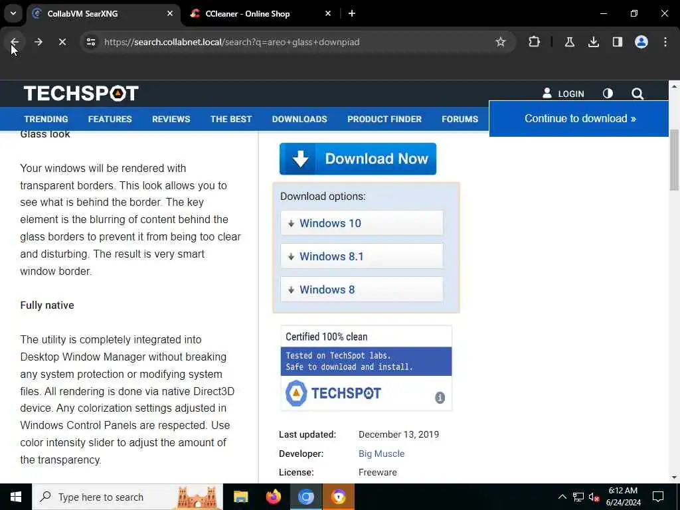
Task: Click the taskbar search box
Action: (x=127, y=497)
